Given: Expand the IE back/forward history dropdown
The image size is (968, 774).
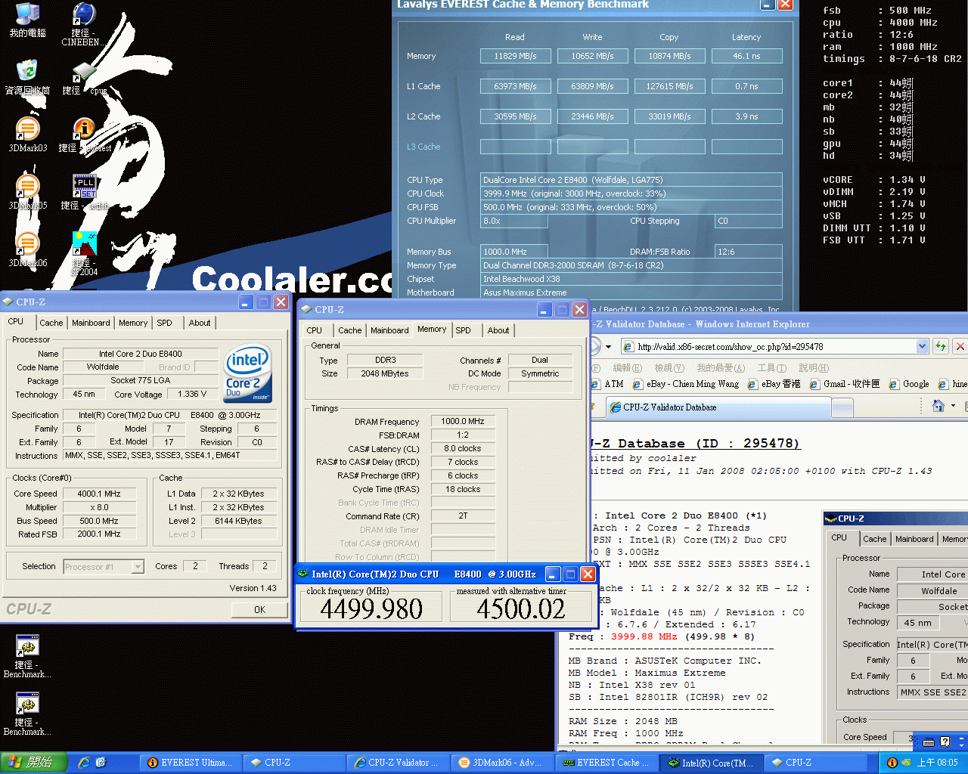Looking at the screenshot, I should pyautogui.click(x=608, y=346).
